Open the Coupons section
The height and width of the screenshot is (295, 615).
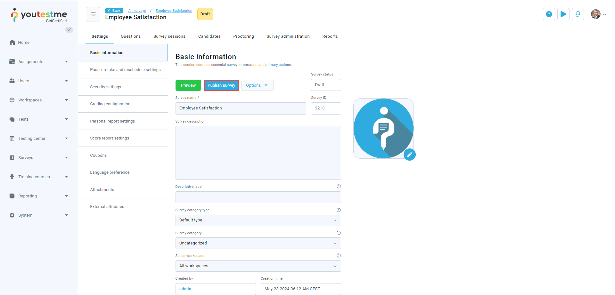123,155
